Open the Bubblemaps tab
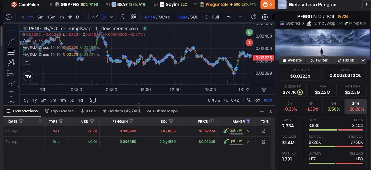371x170 pixels. [x=163, y=111]
